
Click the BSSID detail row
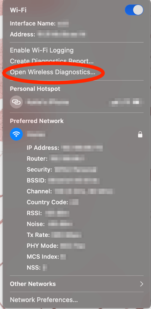[x=63, y=180]
